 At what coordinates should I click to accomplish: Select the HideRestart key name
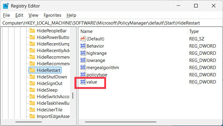[x=49, y=70]
